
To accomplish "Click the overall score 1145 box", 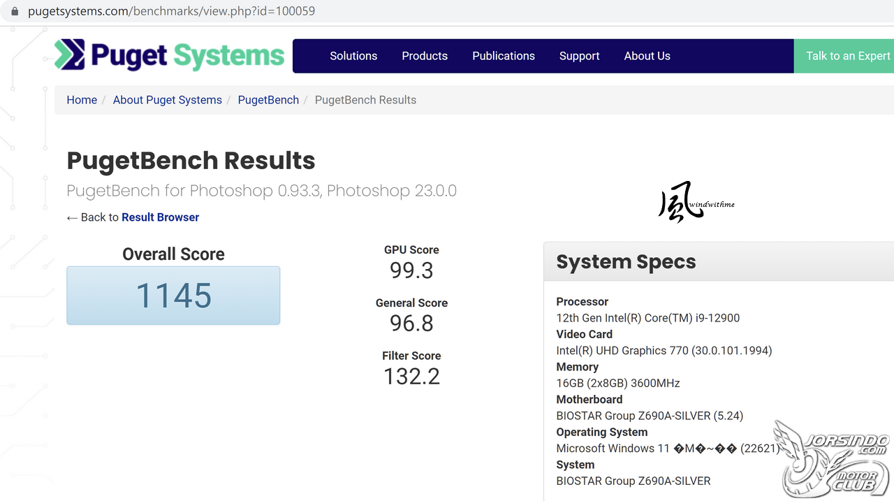I will 173,295.
